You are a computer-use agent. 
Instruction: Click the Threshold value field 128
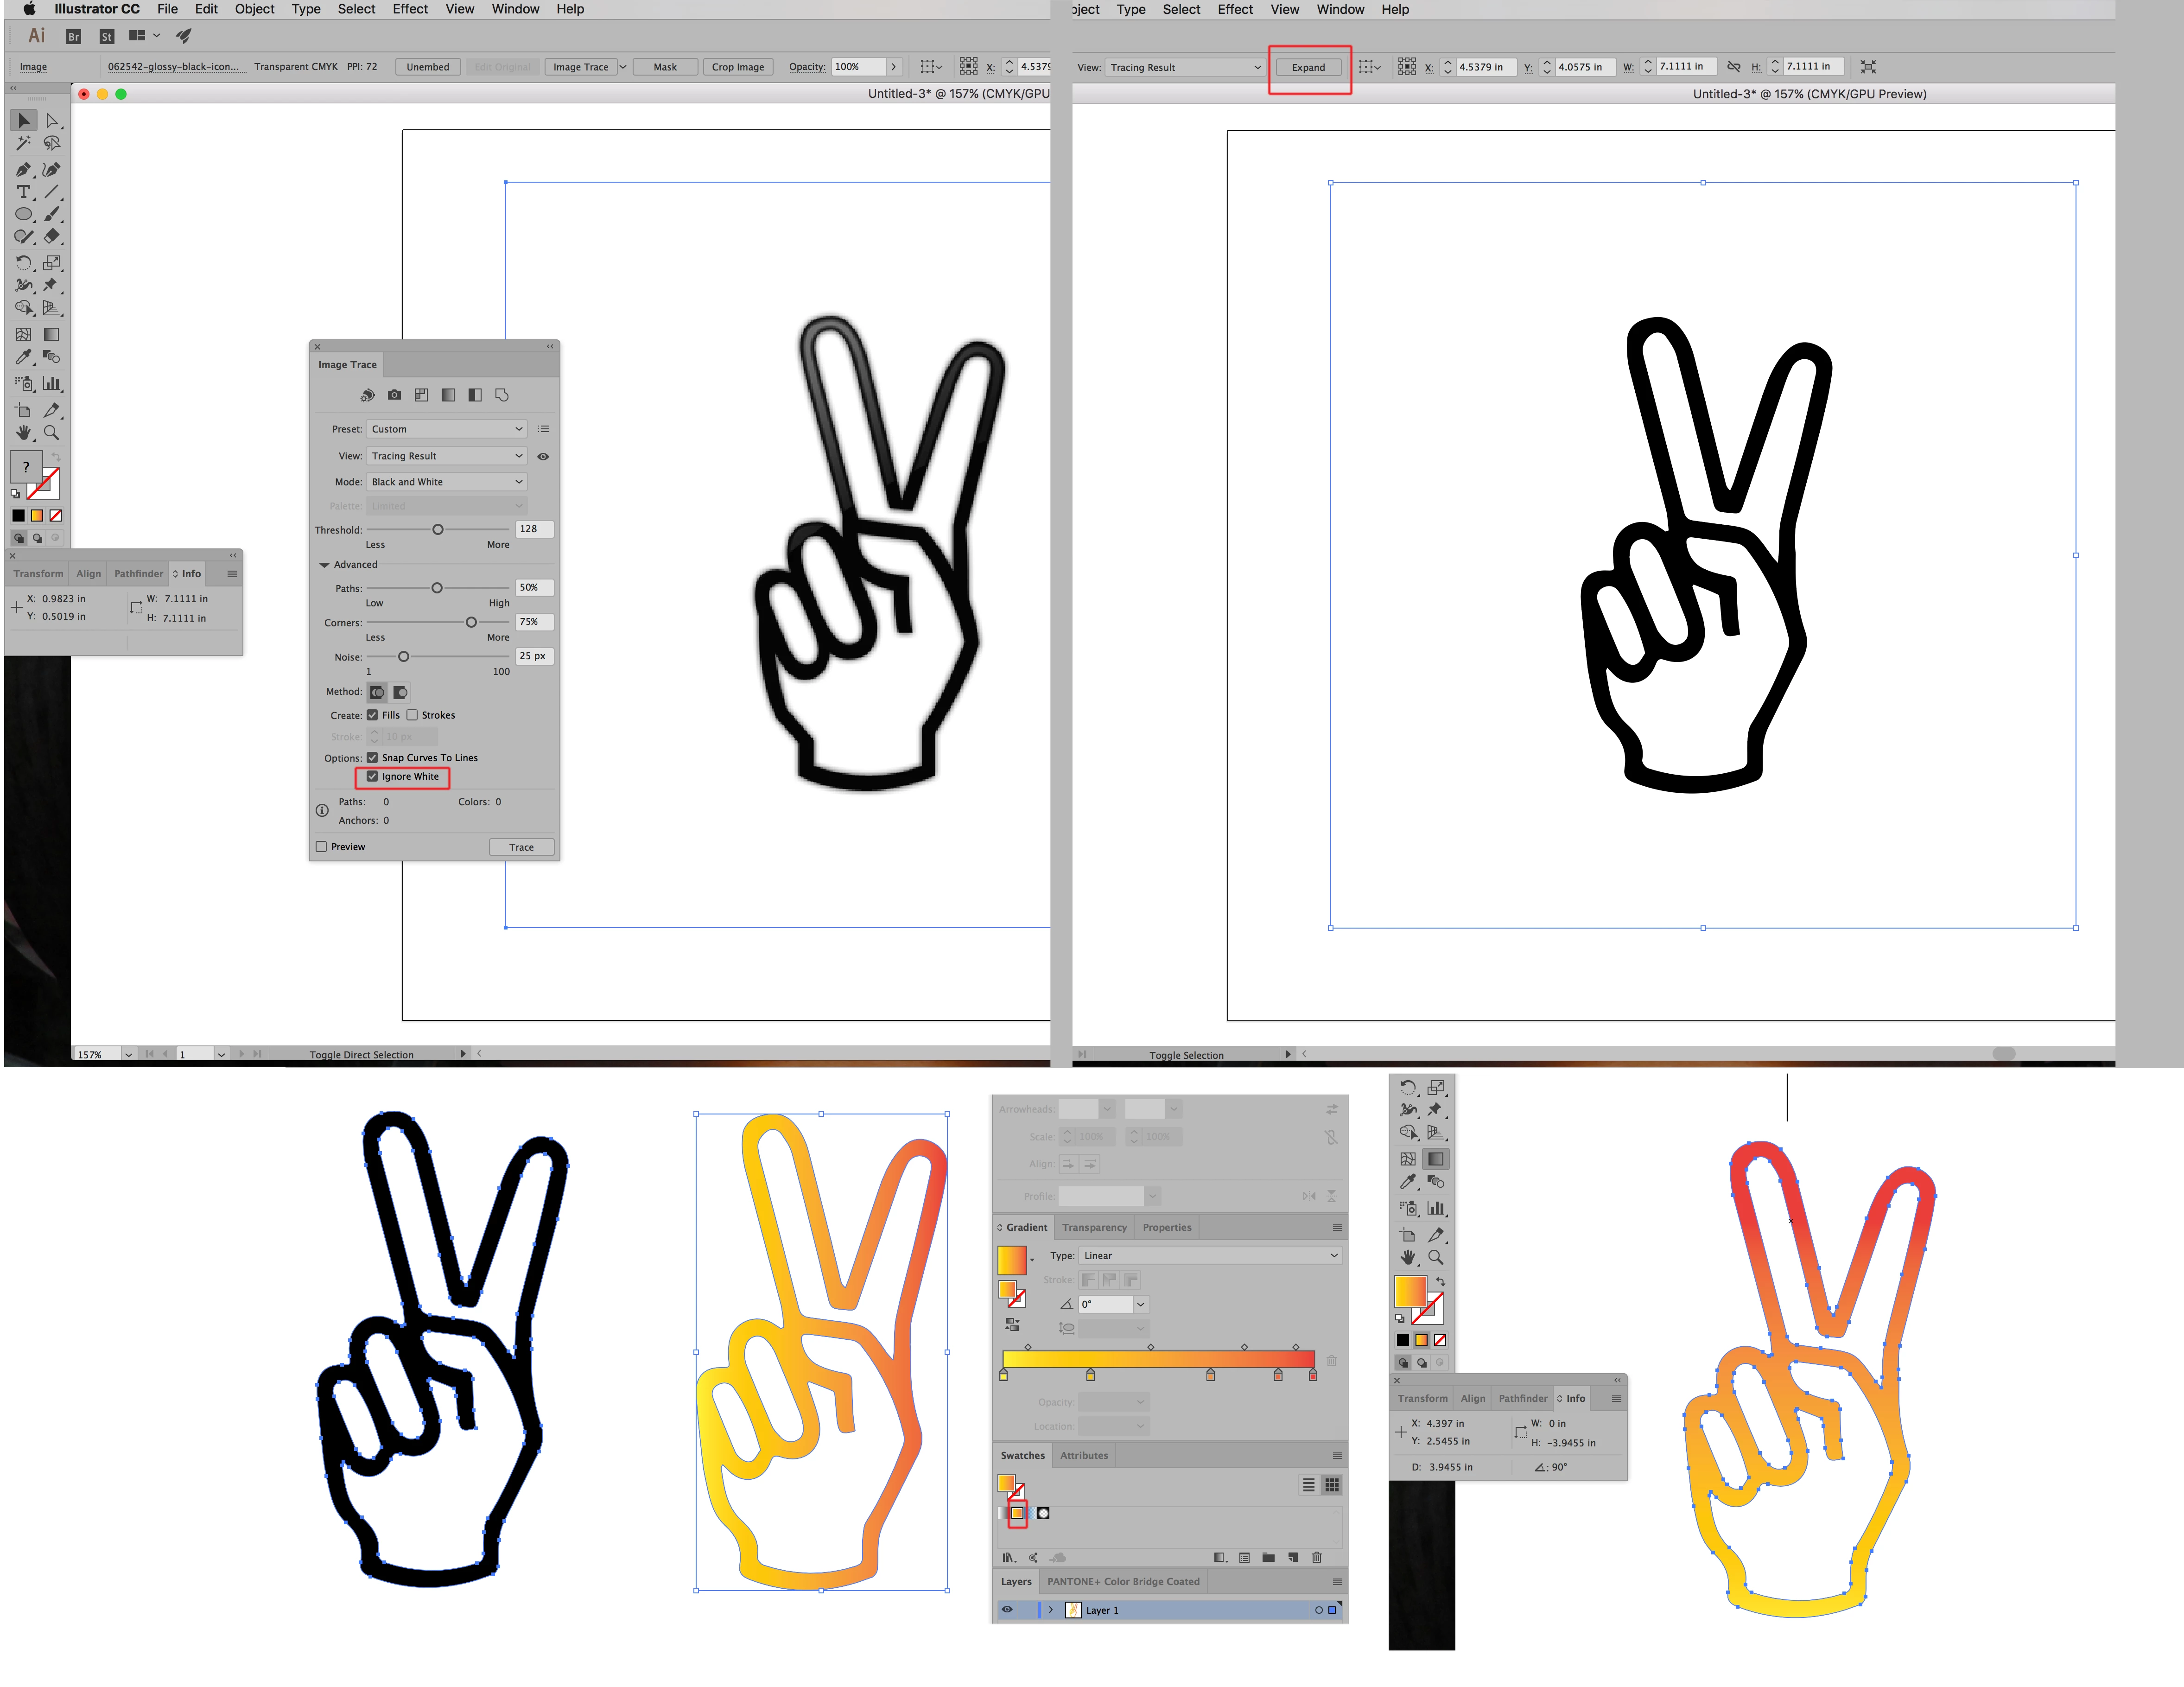533,529
